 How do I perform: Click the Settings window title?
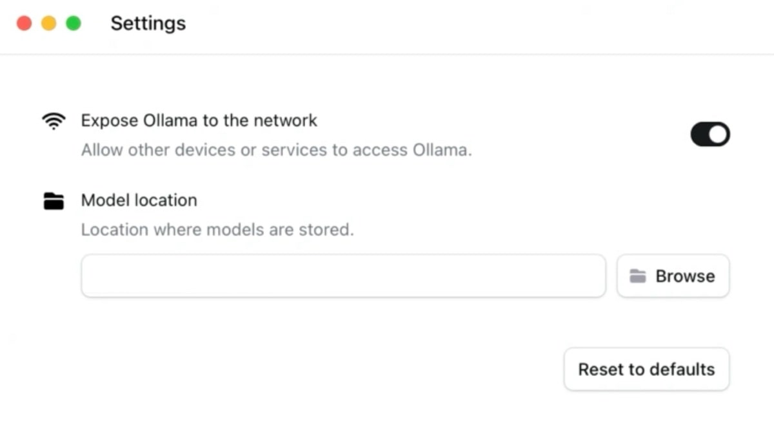pyautogui.click(x=148, y=24)
